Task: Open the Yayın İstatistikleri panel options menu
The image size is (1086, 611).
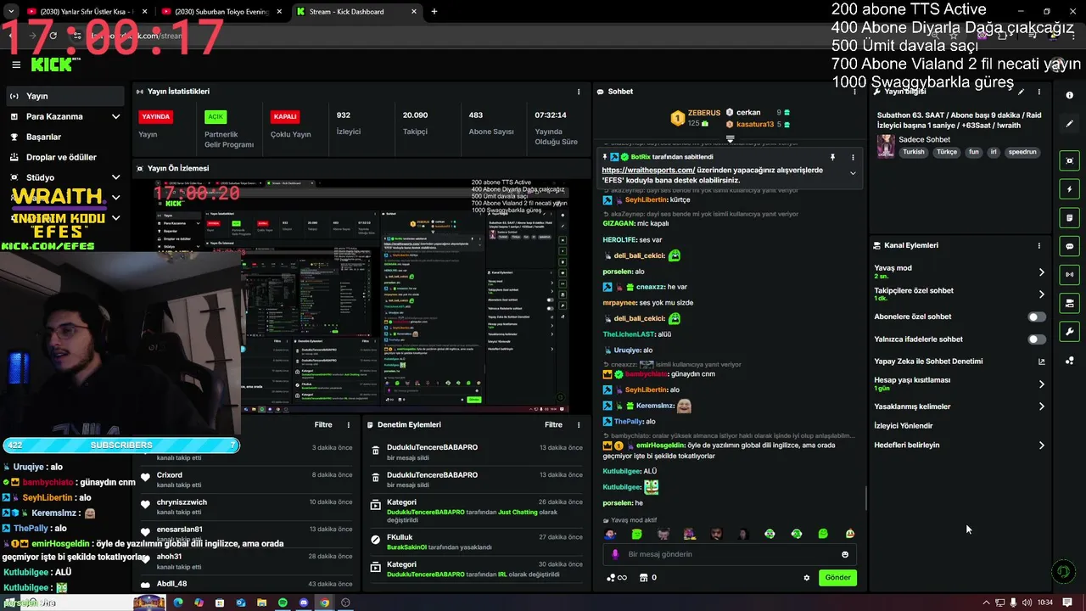Action: pyautogui.click(x=579, y=92)
